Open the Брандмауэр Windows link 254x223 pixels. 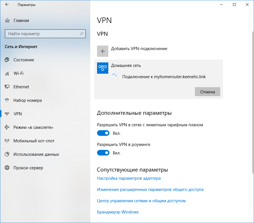(x=118, y=212)
